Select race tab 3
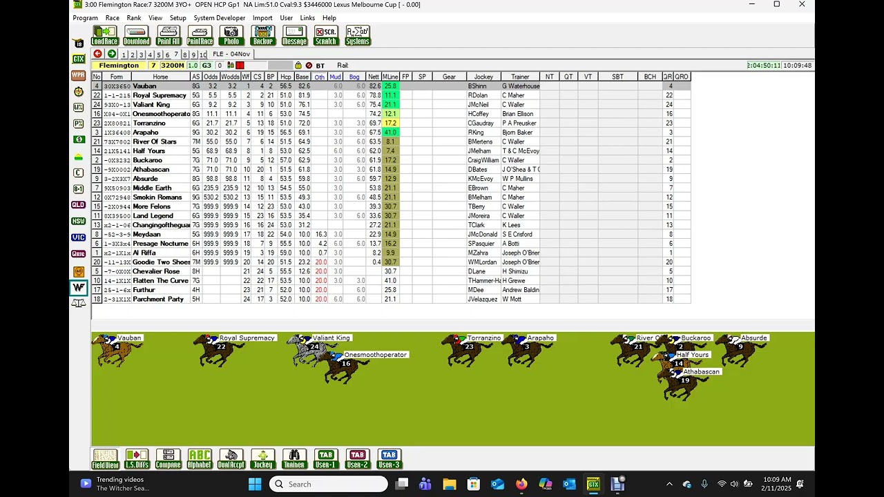The image size is (884, 497). point(141,55)
